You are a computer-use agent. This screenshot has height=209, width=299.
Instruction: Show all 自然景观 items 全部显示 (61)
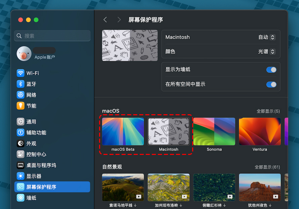[x=267, y=167]
